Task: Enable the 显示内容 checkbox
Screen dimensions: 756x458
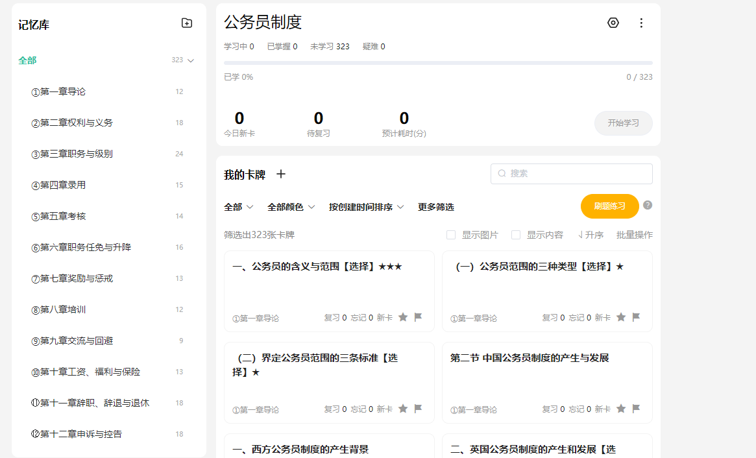Action: click(516, 235)
